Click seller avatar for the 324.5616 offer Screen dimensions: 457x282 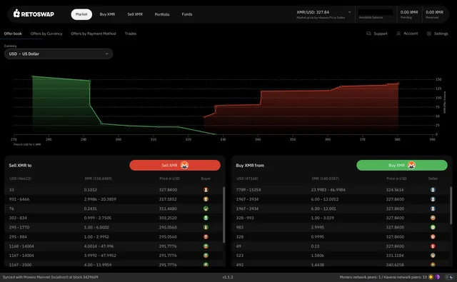(x=433, y=190)
